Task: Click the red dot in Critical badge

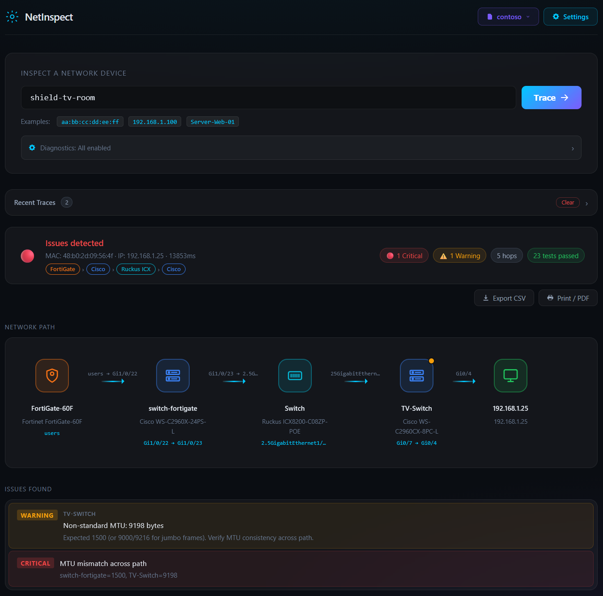Action: pyautogui.click(x=390, y=255)
